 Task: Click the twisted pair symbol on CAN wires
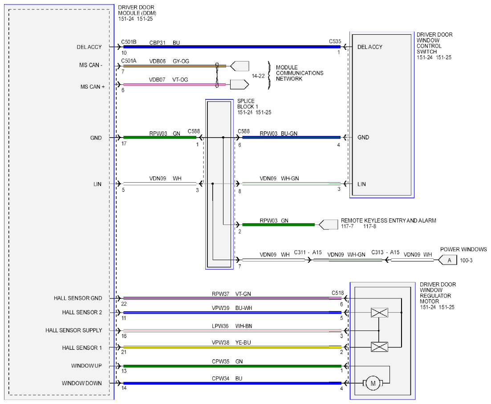pos(217,75)
